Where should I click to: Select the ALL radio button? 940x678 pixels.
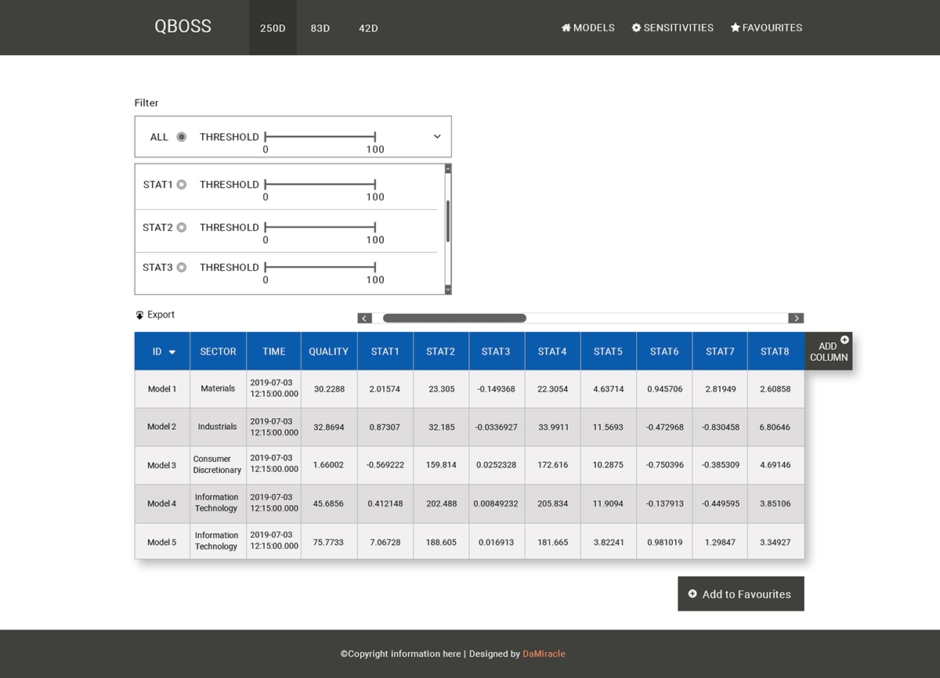click(x=182, y=137)
